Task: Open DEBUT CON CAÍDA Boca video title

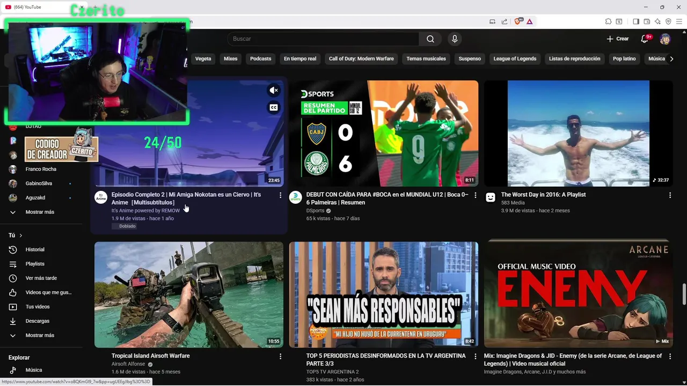Action: (x=387, y=198)
